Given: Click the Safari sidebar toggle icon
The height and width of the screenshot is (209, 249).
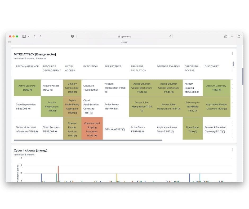Looking at the screenshot, I should 24,36.
